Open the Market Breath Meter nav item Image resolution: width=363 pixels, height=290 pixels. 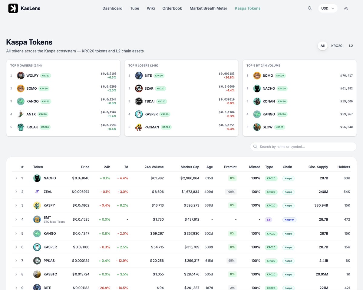point(208,8)
